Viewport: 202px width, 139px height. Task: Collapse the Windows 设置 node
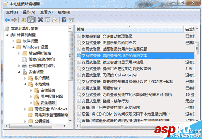(x=13, y=47)
